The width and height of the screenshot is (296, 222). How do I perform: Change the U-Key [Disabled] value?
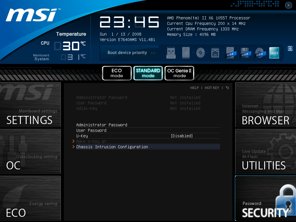point(182,136)
